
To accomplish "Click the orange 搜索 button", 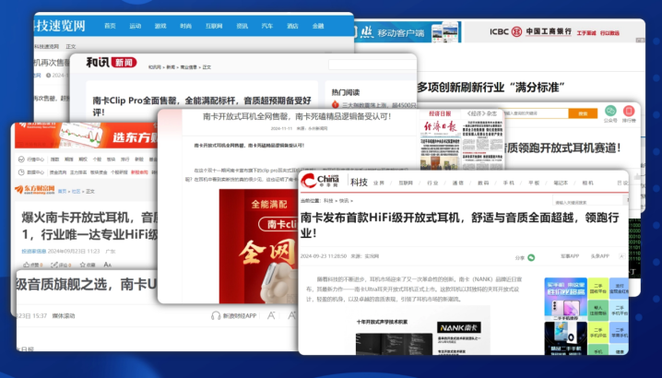I will [583, 113].
